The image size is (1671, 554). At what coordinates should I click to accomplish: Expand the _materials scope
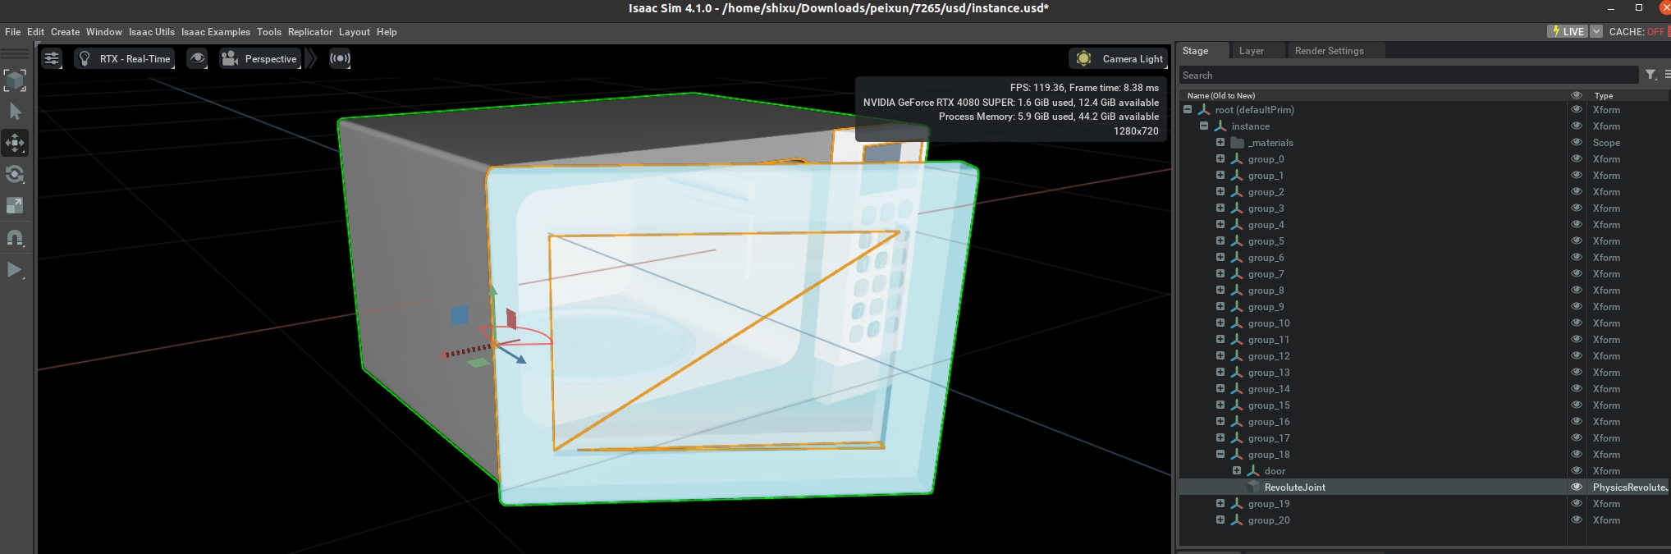(x=1220, y=142)
